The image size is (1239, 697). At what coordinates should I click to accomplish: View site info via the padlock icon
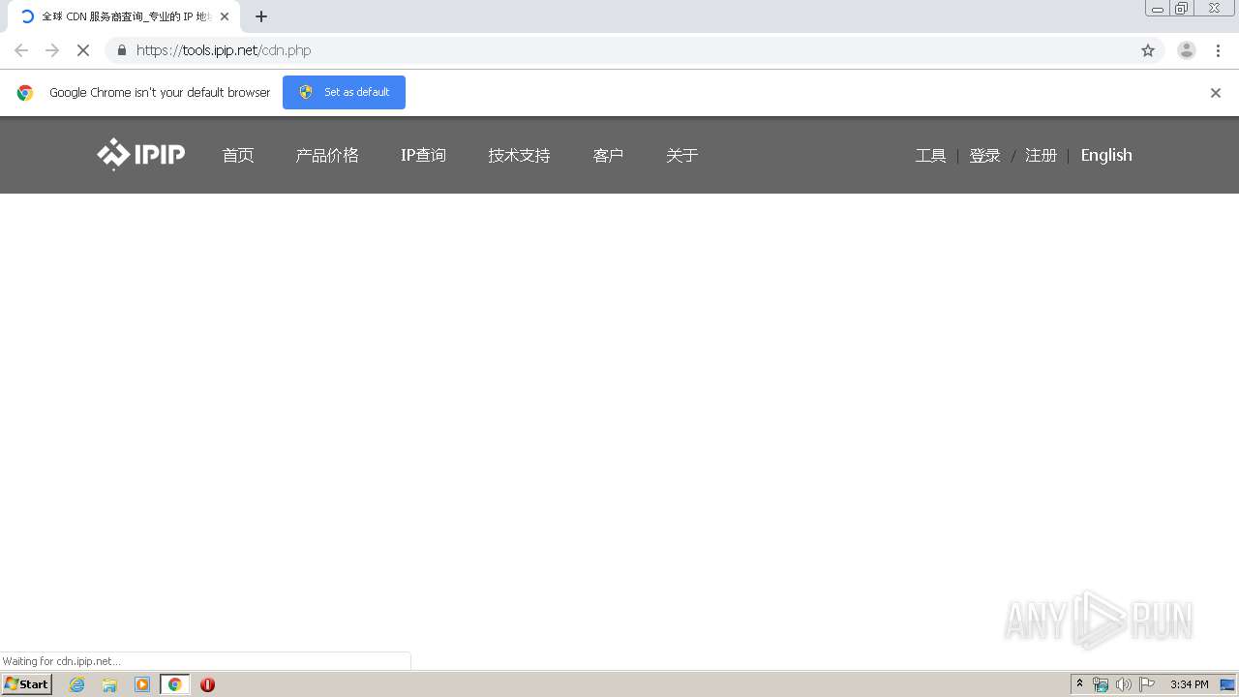point(121,50)
